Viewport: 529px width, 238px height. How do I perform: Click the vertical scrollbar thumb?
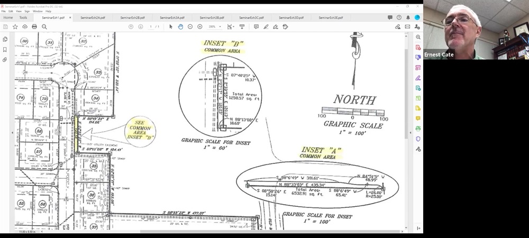406,94
